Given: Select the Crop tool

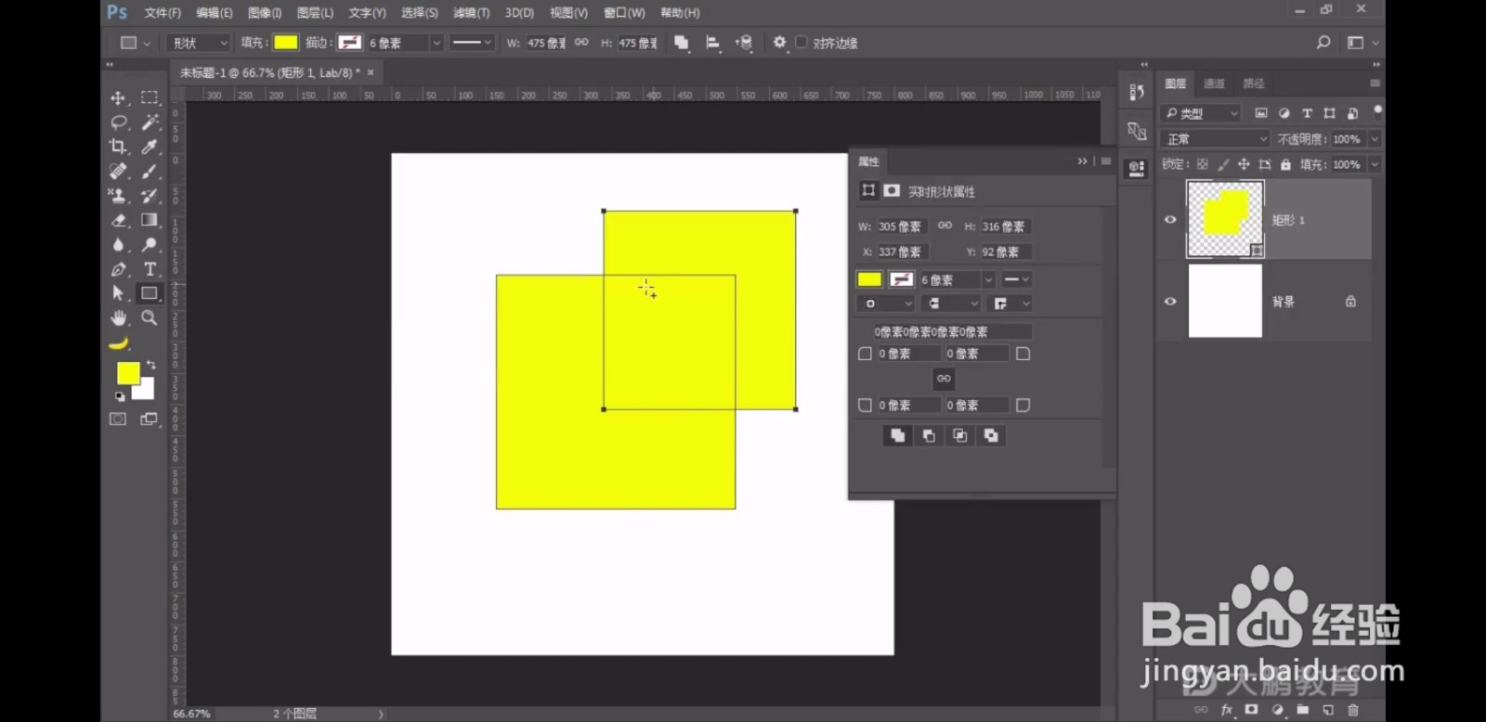Looking at the screenshot, I should pyautogui.click(x=118, y=147).
